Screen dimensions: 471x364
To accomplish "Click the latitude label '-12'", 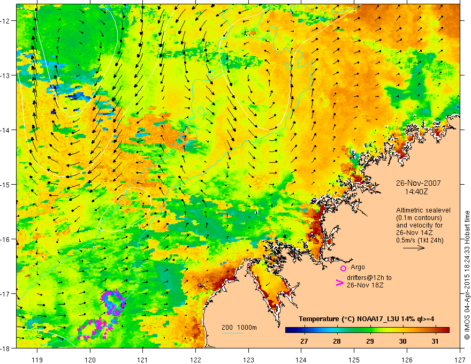I will click(5, 21).
